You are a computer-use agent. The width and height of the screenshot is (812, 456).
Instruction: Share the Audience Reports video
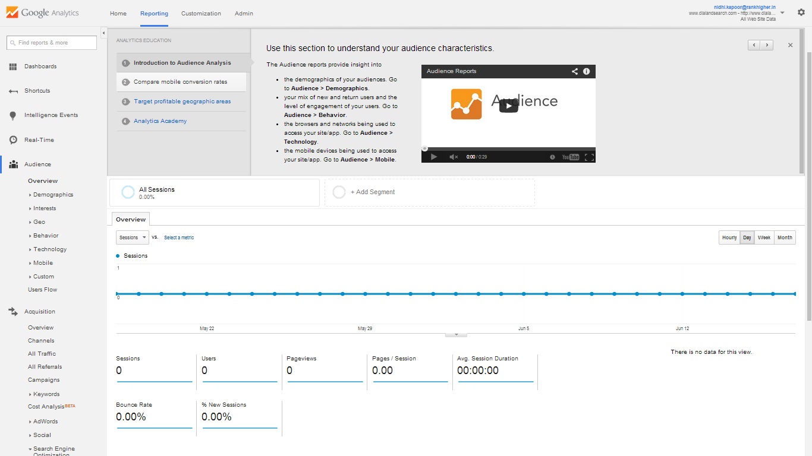[x=574, y=71]
